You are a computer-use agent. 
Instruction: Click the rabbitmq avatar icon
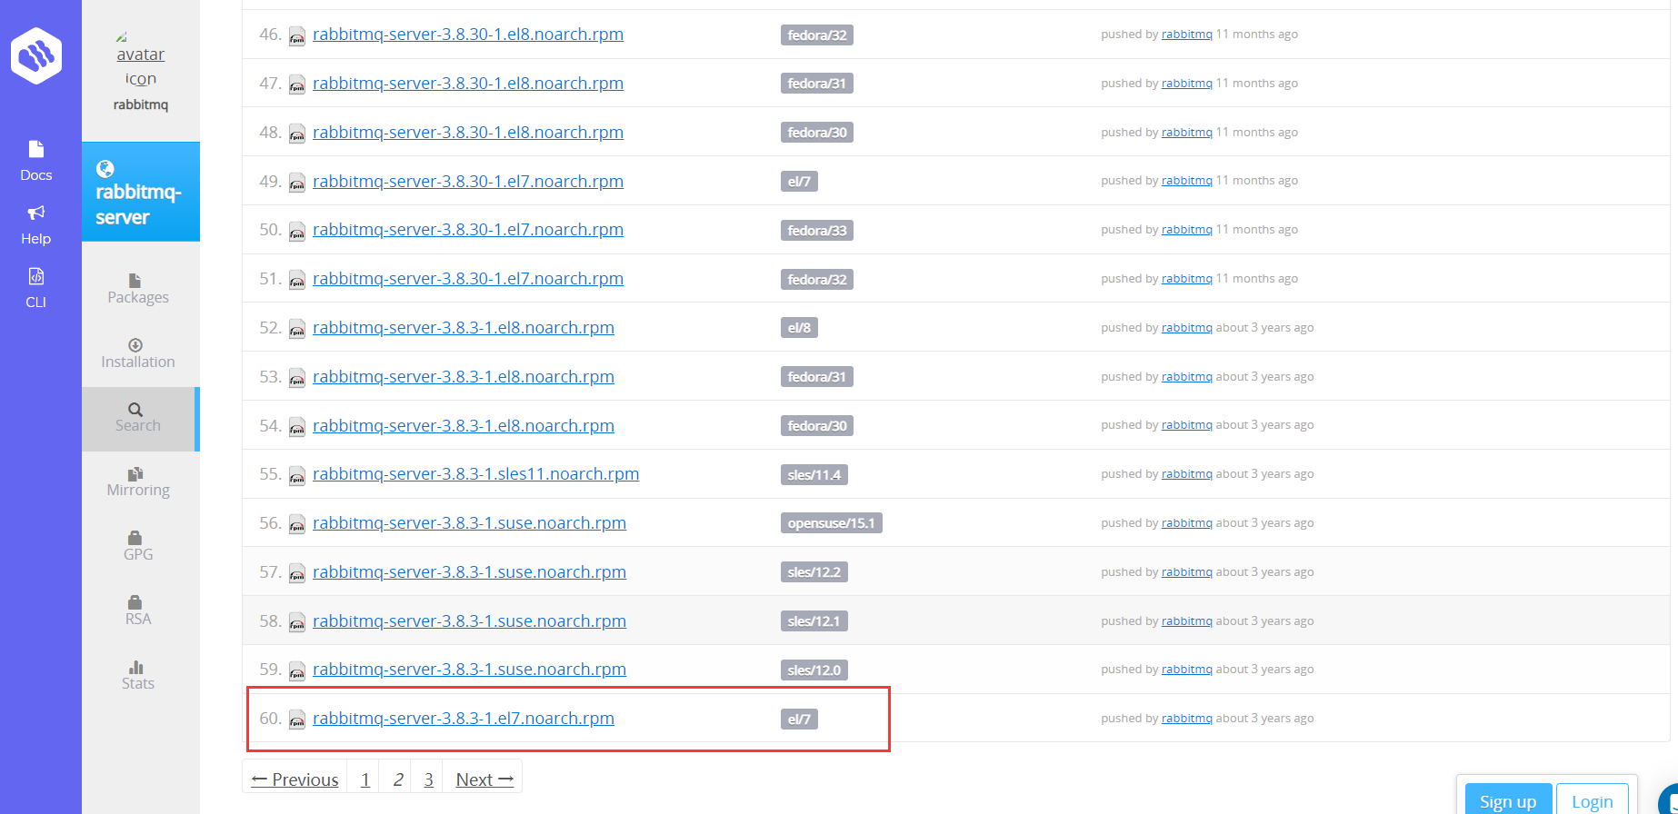141,58
